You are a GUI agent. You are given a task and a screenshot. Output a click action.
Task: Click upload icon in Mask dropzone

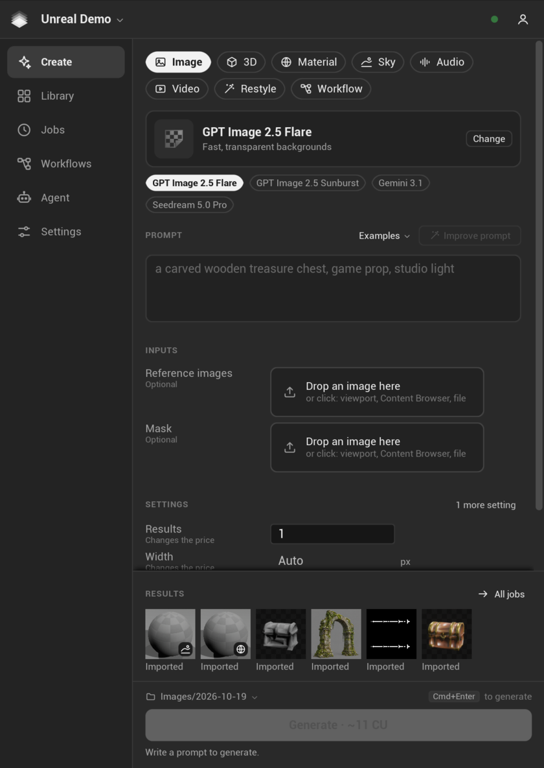[x=289, y=448]
